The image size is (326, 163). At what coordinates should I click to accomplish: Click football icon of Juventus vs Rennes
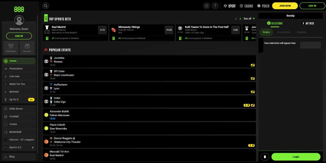point(46,61)
